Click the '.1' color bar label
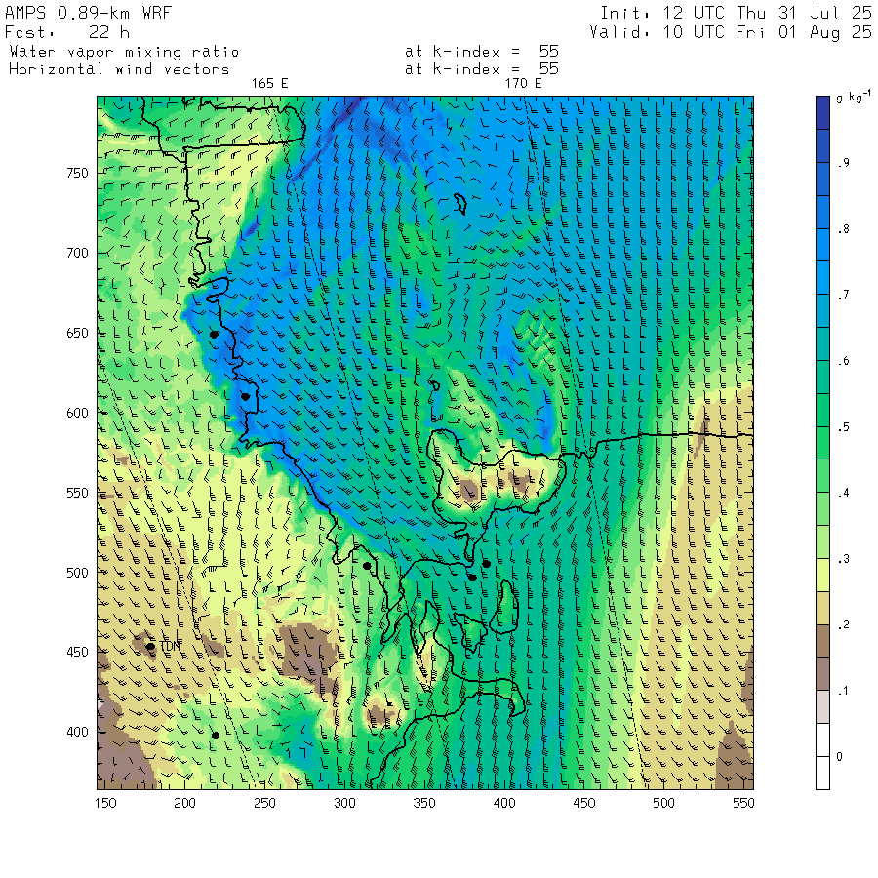This screenshot has width=878, height=878. pos(843,691)
